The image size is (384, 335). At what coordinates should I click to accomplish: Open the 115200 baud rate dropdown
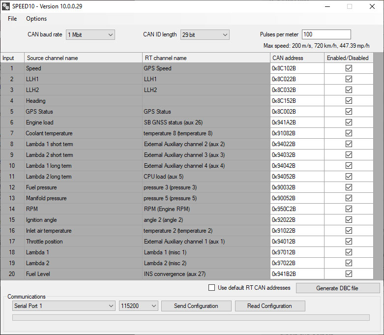click(x=138, y=306)
